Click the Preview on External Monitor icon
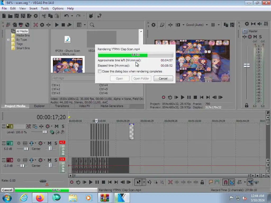This screenshot has width=271, height=203. pos(162,25)
